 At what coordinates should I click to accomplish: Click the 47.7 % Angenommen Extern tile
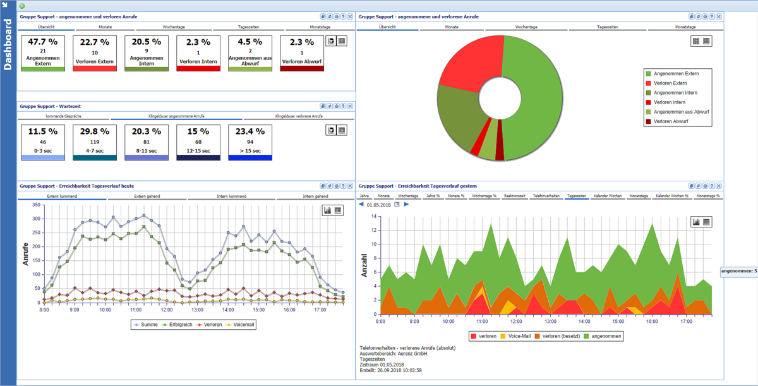click(43, 53)
